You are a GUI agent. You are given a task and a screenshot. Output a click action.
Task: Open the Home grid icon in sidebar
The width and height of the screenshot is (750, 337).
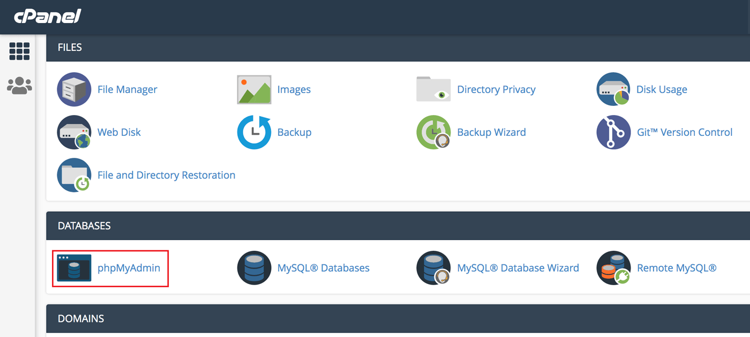coord(19,51)
